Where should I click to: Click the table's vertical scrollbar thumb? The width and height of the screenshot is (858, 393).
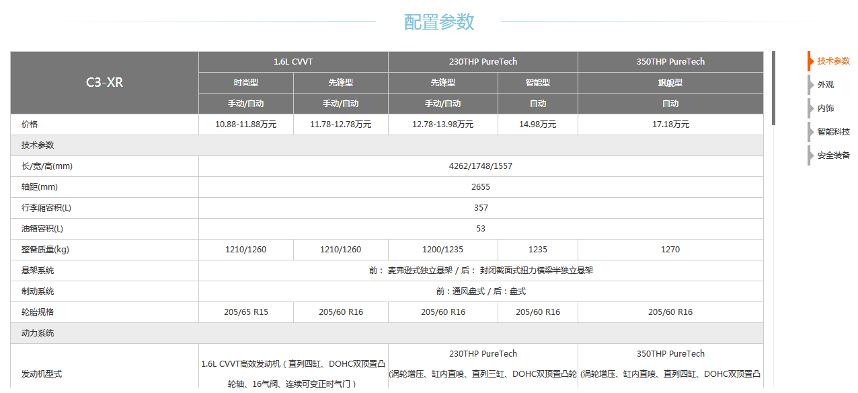[773, 88]
